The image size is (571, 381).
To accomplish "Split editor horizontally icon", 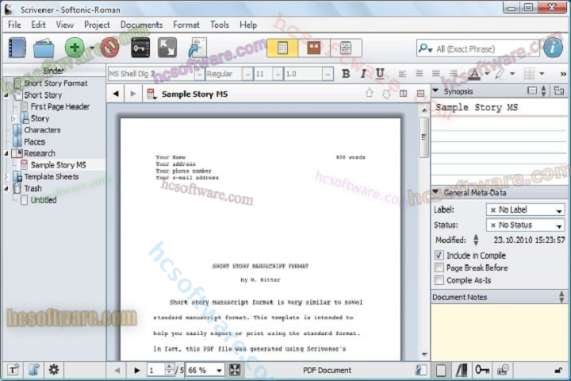I will (420, 94).
